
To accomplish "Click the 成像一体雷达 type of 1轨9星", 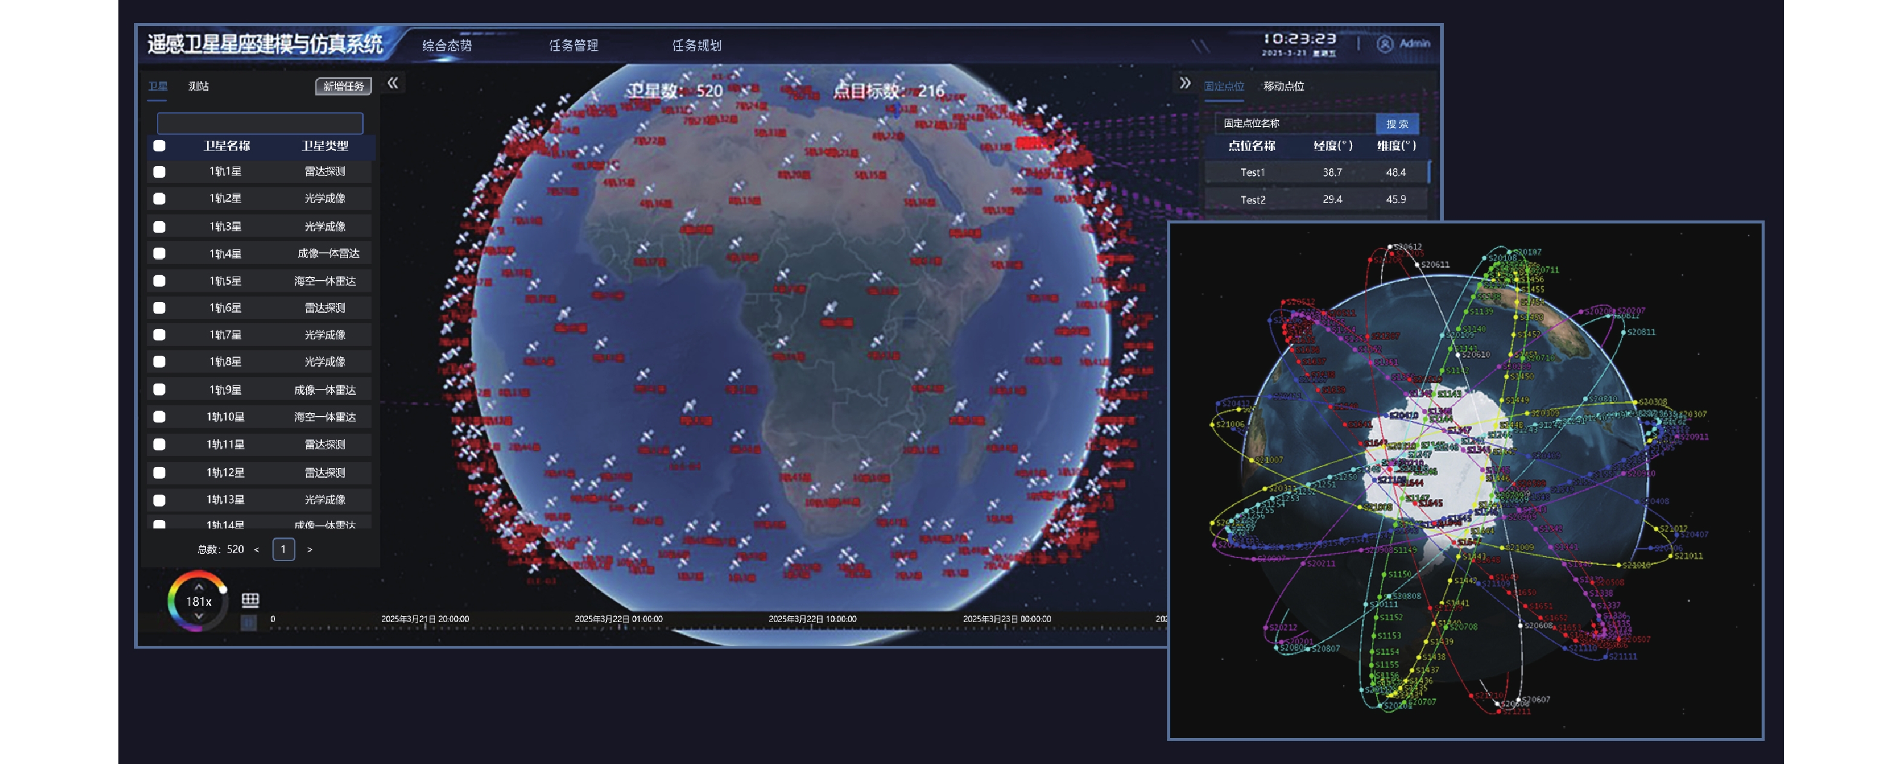I will click(x=325, y=390).
